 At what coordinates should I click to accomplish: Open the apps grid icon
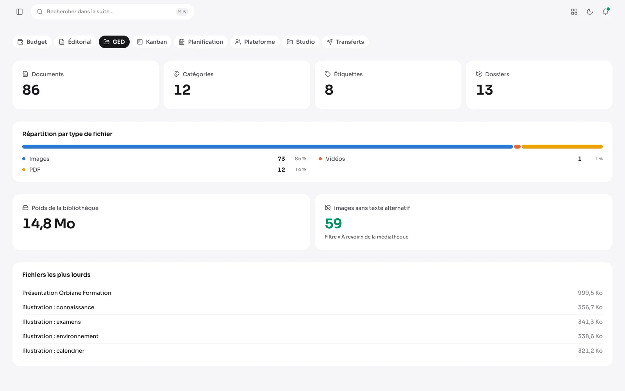(574, 12)
